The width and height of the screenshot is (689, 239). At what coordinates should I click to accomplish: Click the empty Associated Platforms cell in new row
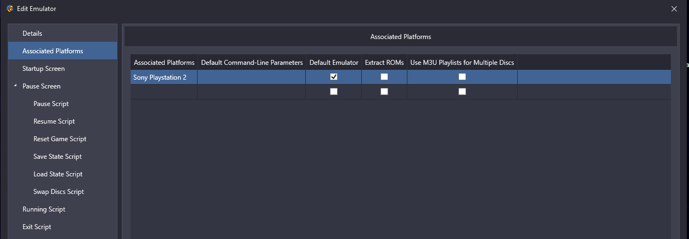pos(164,92)
